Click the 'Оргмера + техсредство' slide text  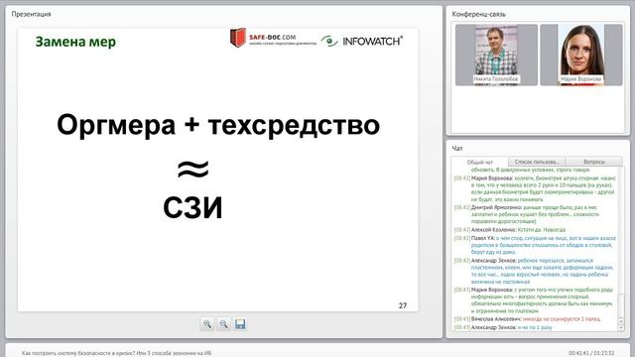[218, 125]
